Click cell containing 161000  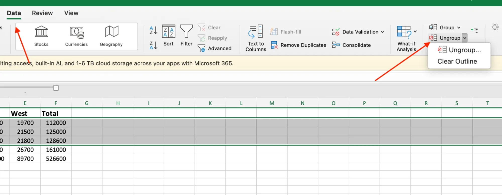coord(56,150)
